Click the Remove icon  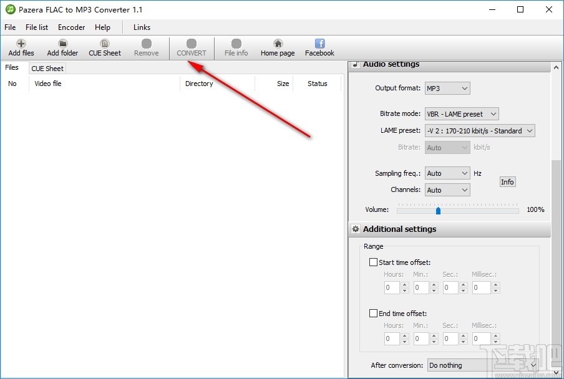pyautogui.click(x=146, y=47)
